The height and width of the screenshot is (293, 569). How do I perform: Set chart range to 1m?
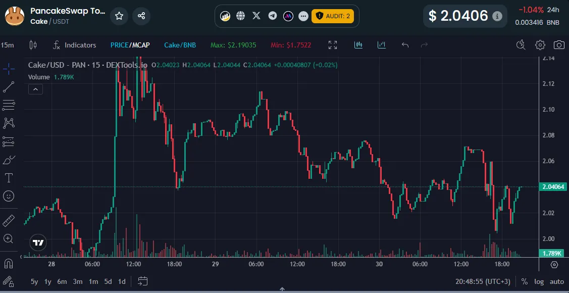tap(93, 281)
